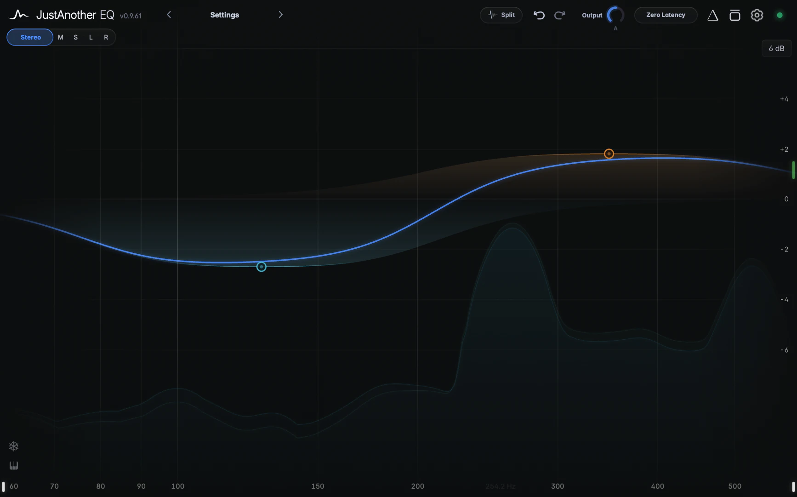Select L (left) channel mode
Viewport: 797px width, 497px height.
tap(91, 37)
